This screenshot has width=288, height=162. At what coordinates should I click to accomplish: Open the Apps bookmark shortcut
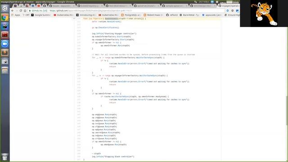click(16, 15)
